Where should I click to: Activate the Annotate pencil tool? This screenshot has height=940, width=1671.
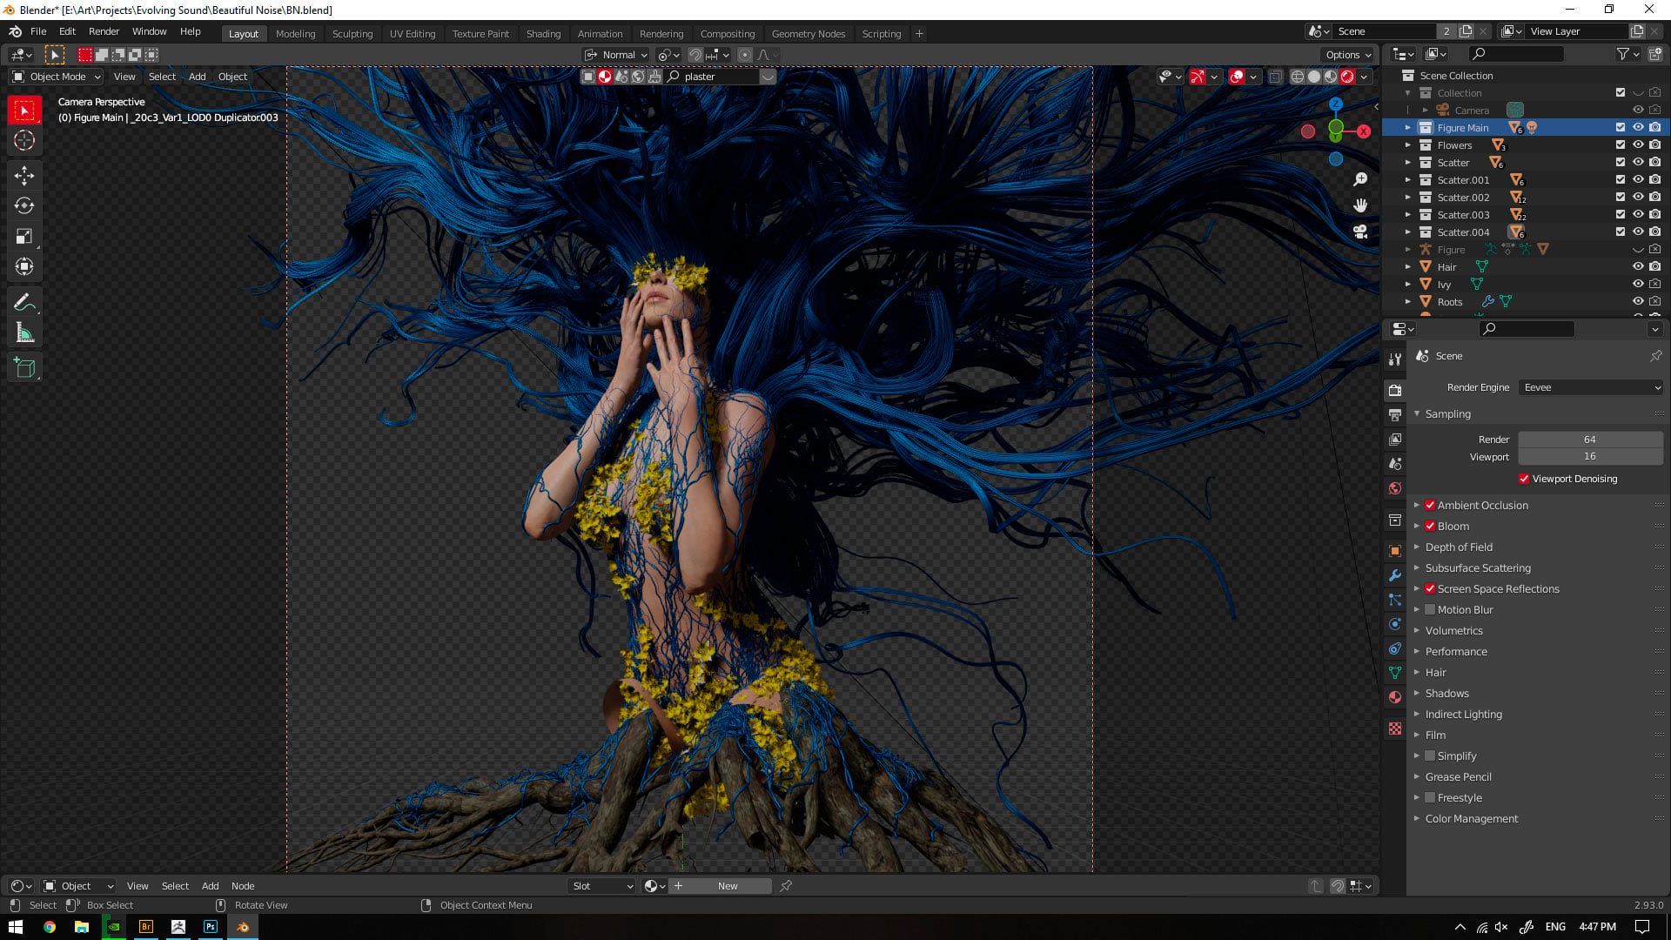[24, 303]
